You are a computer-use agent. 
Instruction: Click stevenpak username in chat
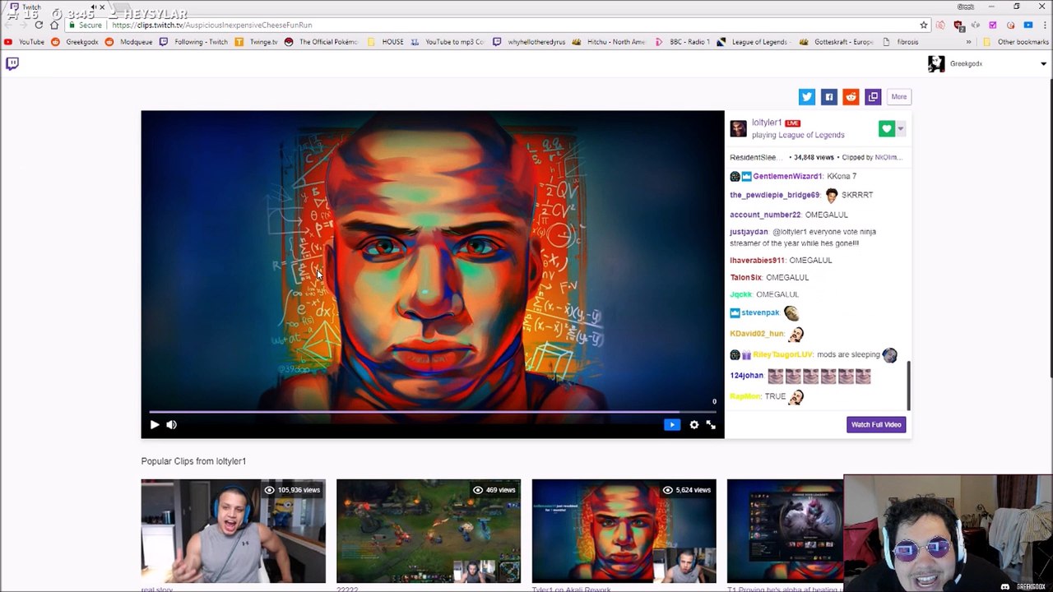tap(760, 312)
